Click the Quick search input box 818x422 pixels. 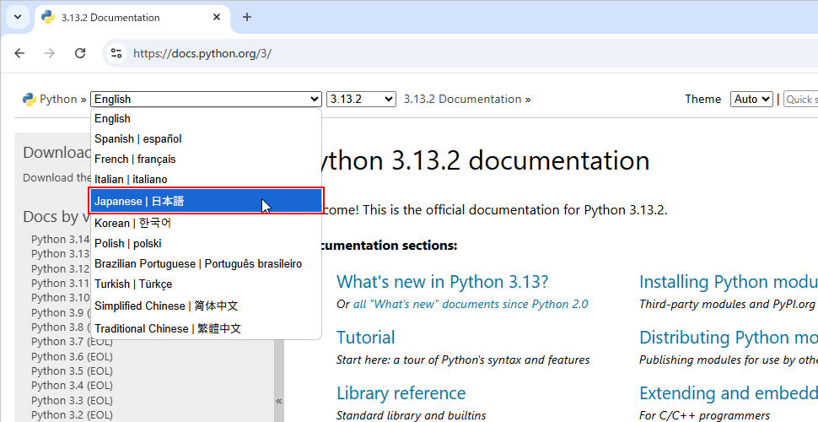pyautogui.click(x=801, y=100)
